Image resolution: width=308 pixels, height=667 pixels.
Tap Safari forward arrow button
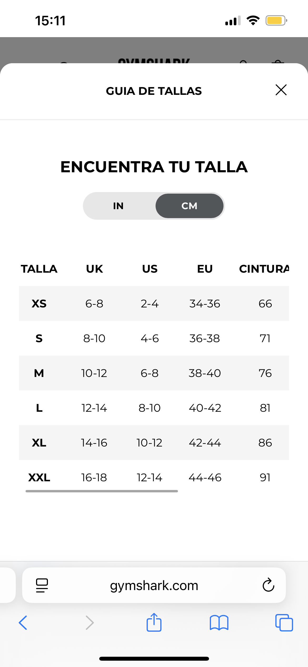[90, 623]
